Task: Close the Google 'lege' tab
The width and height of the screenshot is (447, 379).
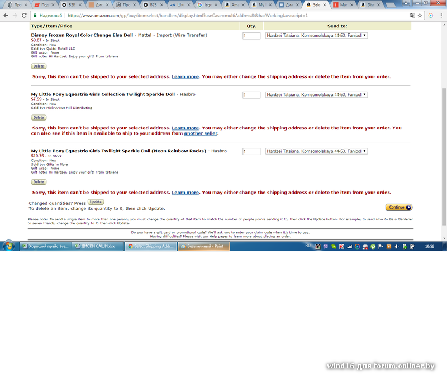Action: pos(216,5)
